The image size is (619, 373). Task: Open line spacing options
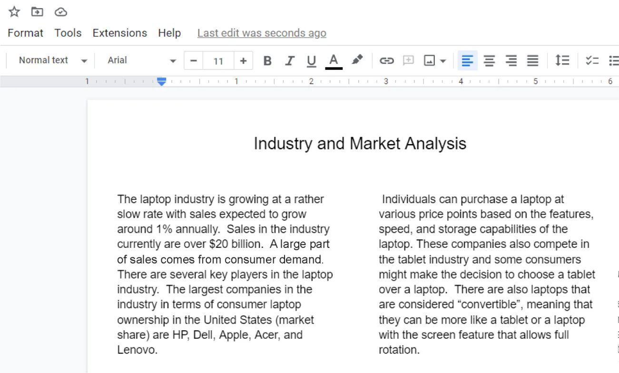click(562, 60)
